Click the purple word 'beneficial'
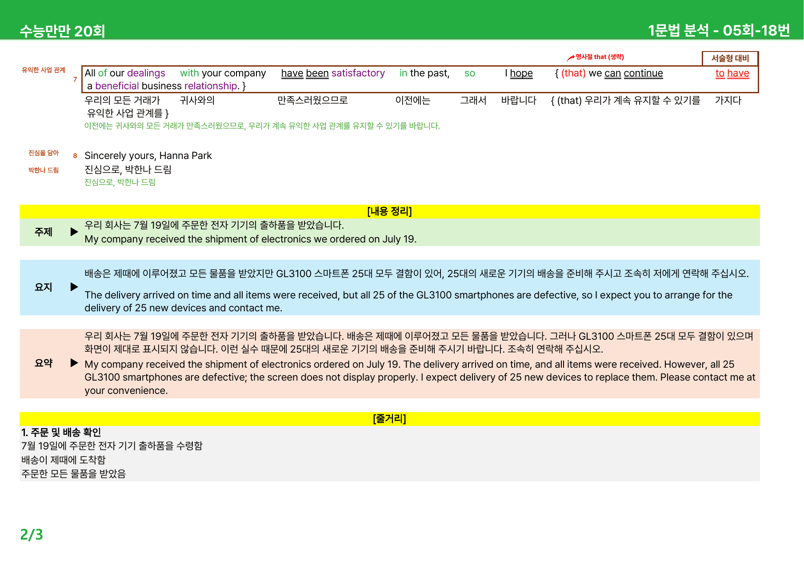804x568 pixels. pyautogui.click(x=117, y=86)
